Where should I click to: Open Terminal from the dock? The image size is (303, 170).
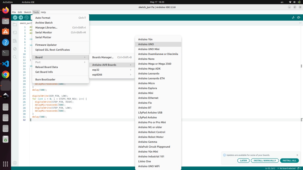click(x=6, y=53)
